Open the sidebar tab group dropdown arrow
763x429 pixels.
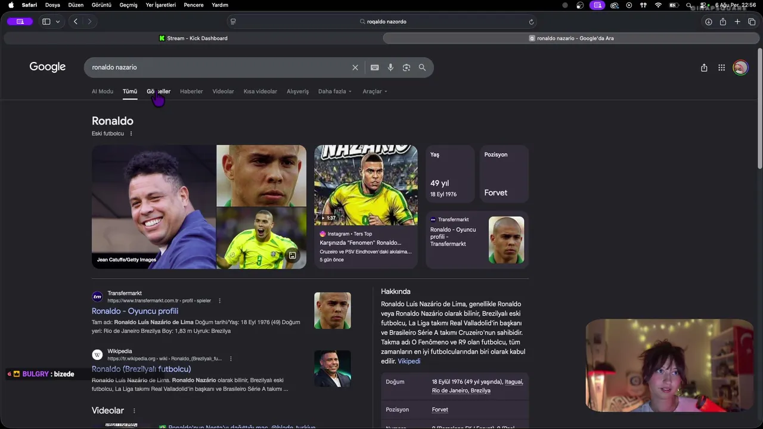click(58, 21)
